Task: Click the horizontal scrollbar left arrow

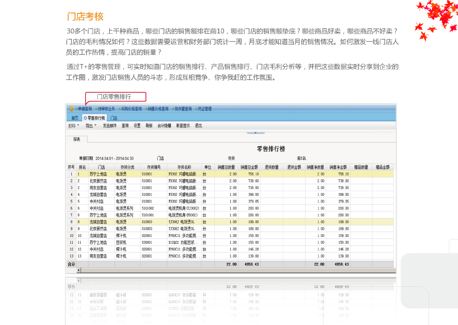Action: point(79,270)
